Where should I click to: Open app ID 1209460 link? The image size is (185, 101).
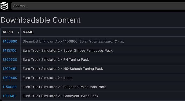(x=10, y=78)
